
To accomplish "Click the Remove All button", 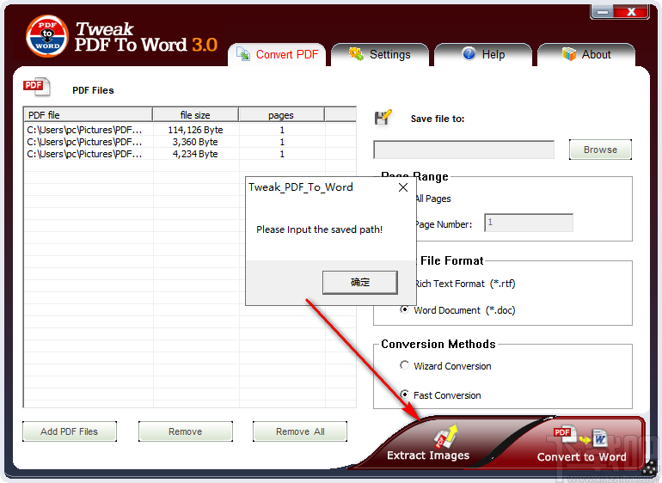I will point(300,431).
